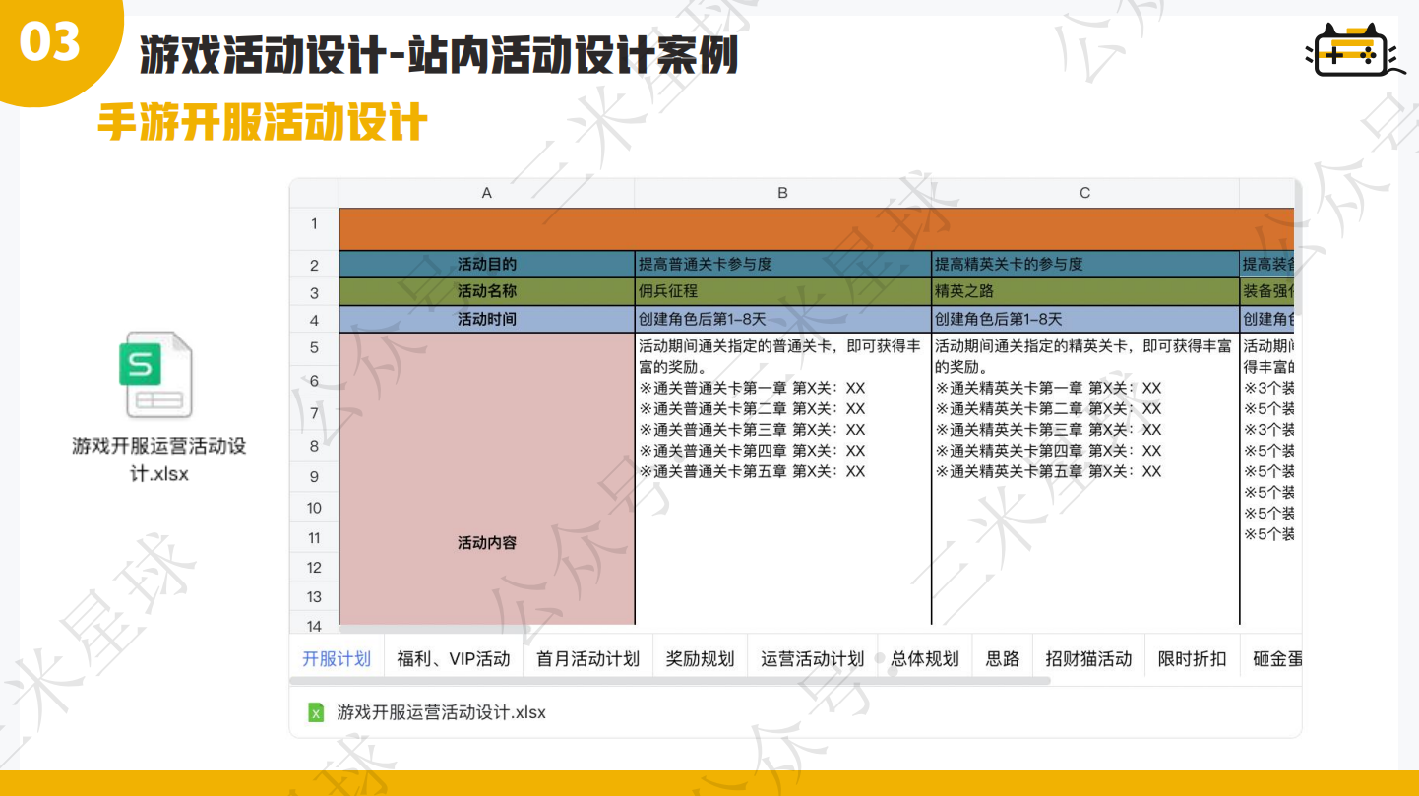This screenshot has width=1419, height=796.
Task: Click the orange merged title row cell
Action: tap(816, 229)
